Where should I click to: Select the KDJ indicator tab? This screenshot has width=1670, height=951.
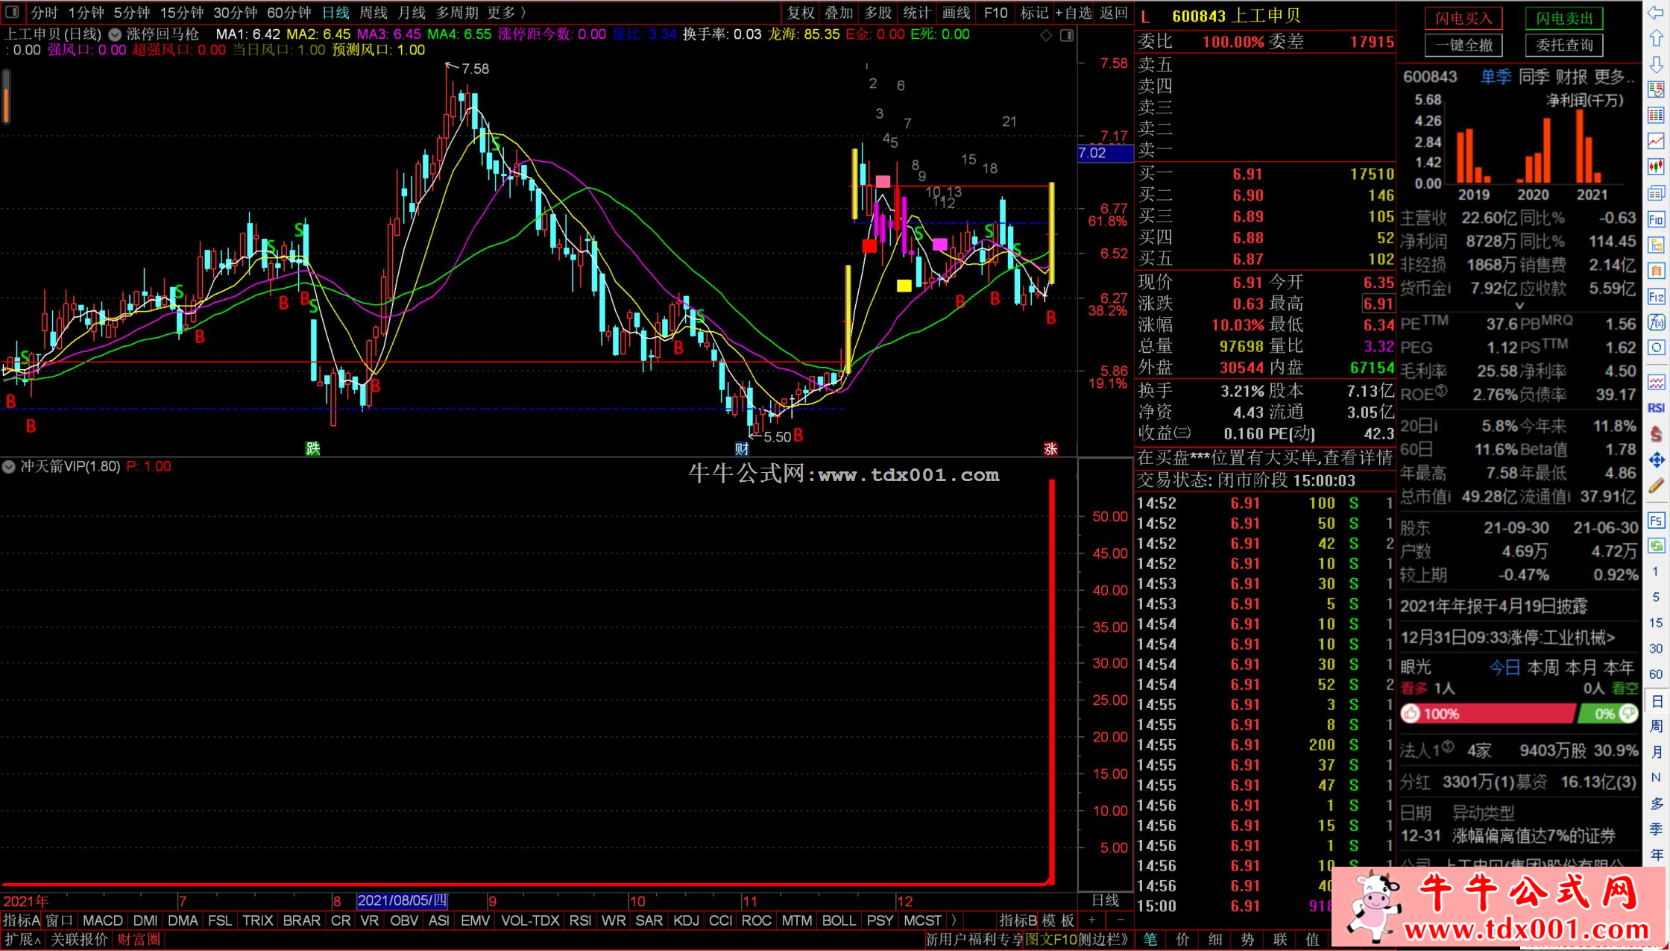pyautogui.click(x=686, y=920)
